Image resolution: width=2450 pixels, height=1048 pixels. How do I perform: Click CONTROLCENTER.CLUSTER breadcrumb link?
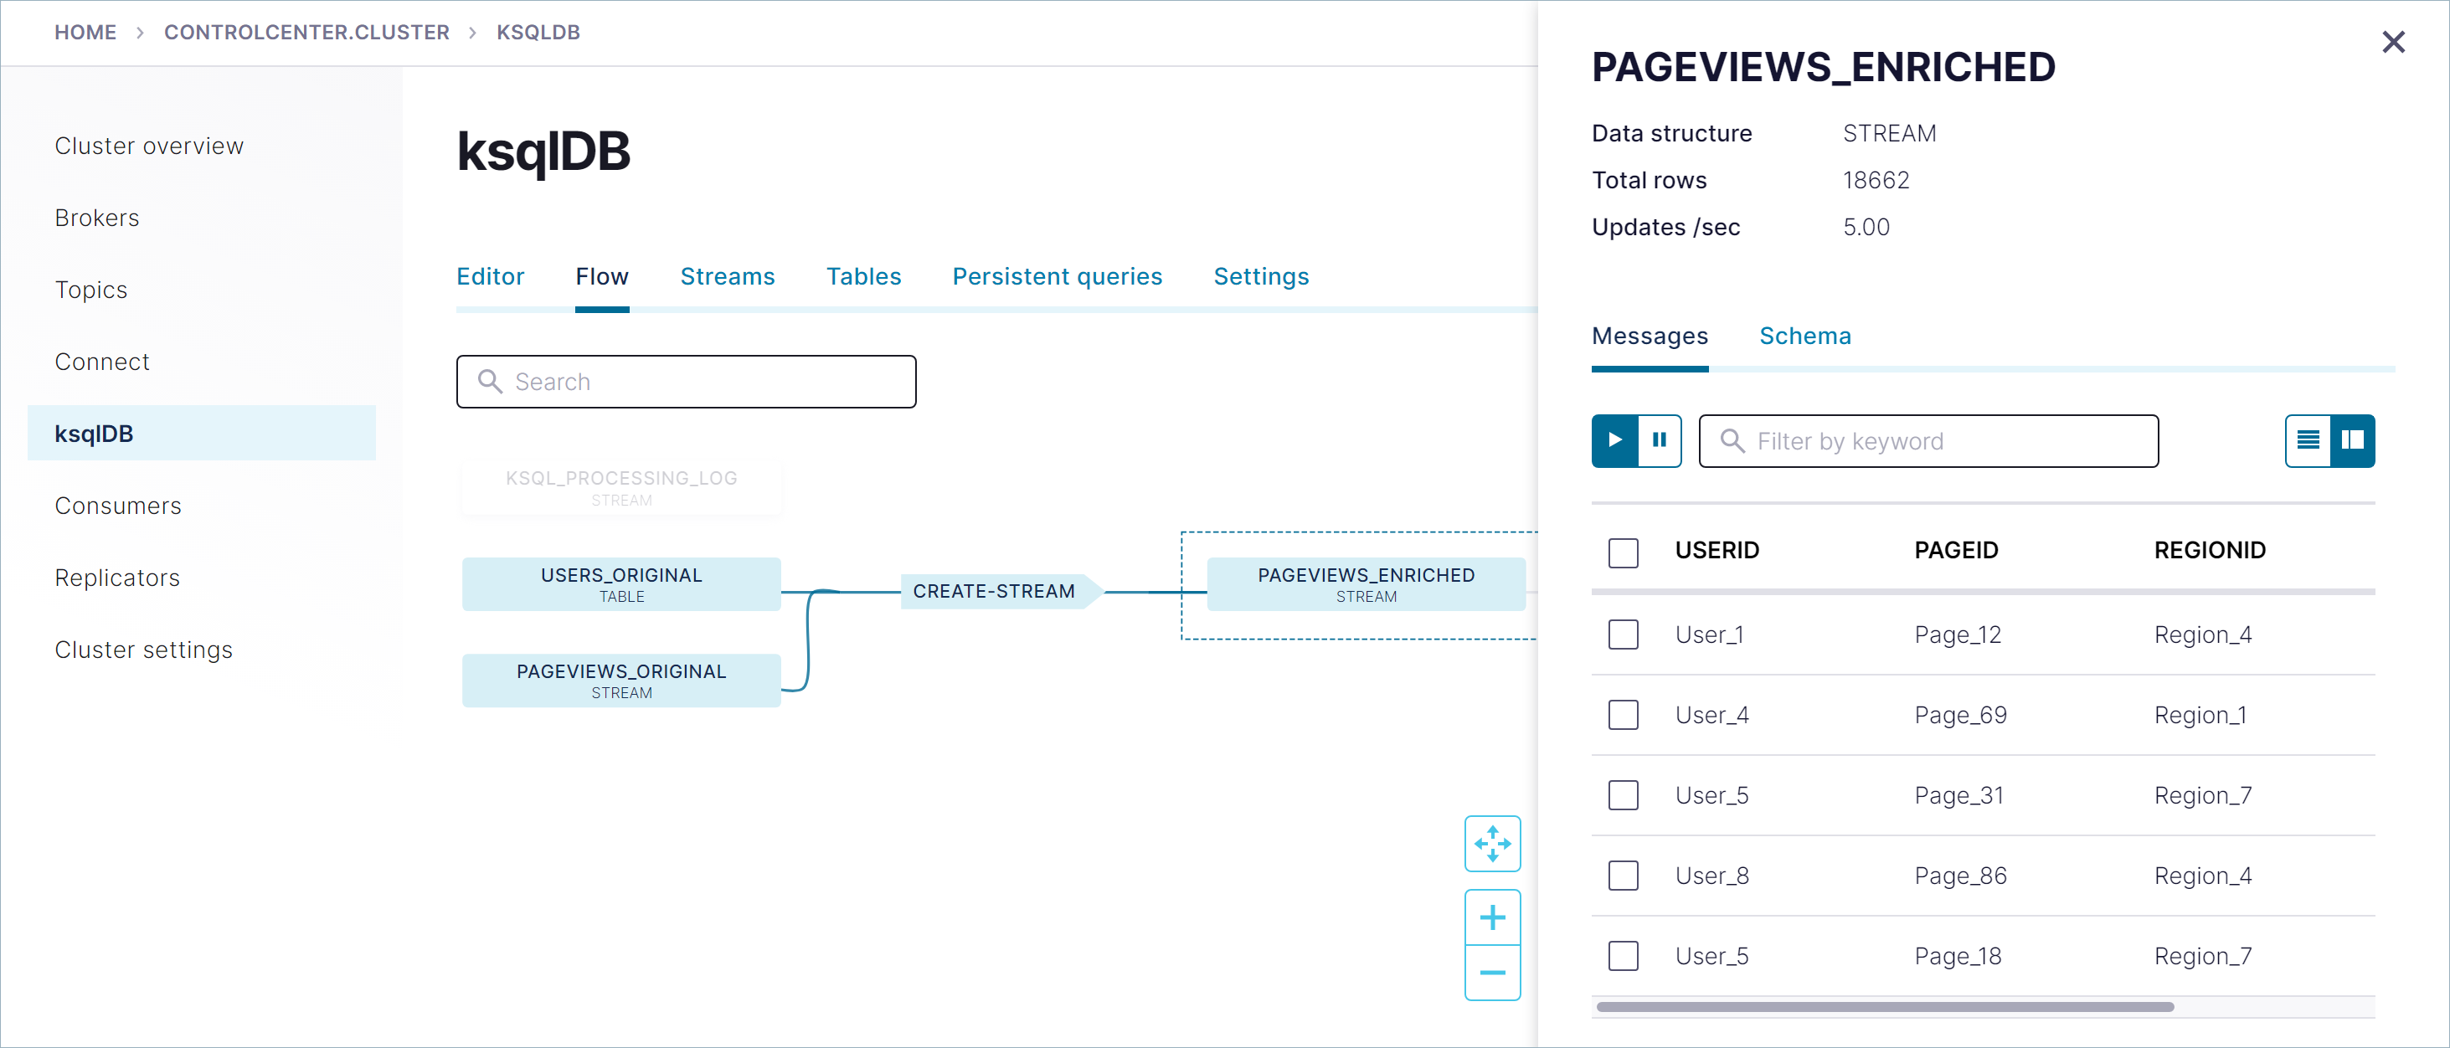tap(306, 33)
